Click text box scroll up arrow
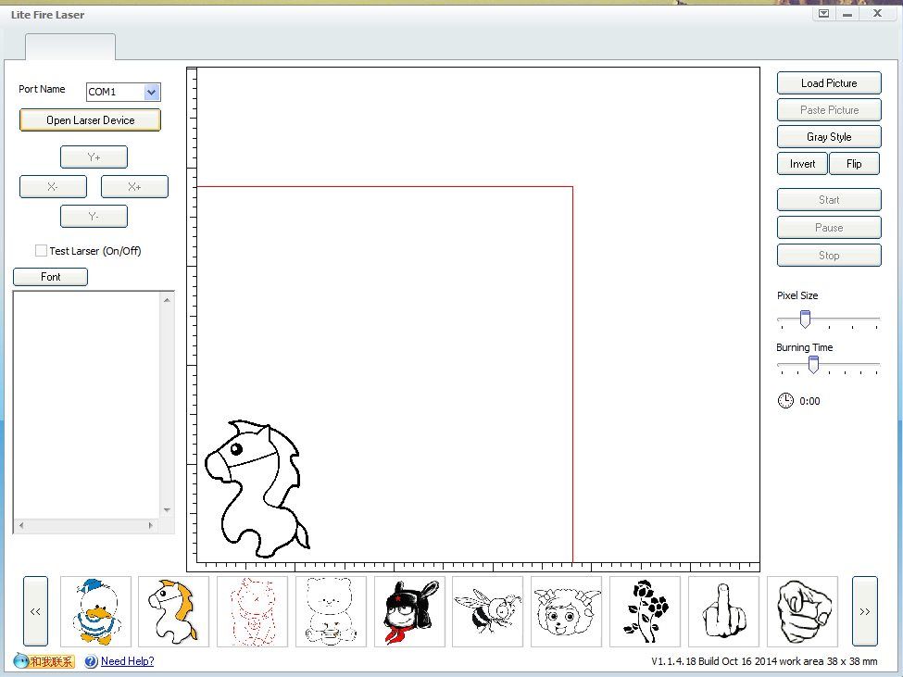Viewport: 903px width, 677px height. tap(167, 300)
